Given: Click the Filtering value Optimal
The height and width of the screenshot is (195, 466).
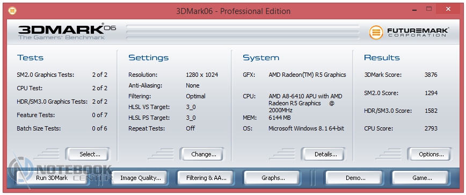Looking at the screenshot, I should pyautogui.click(x=195, y=96).
